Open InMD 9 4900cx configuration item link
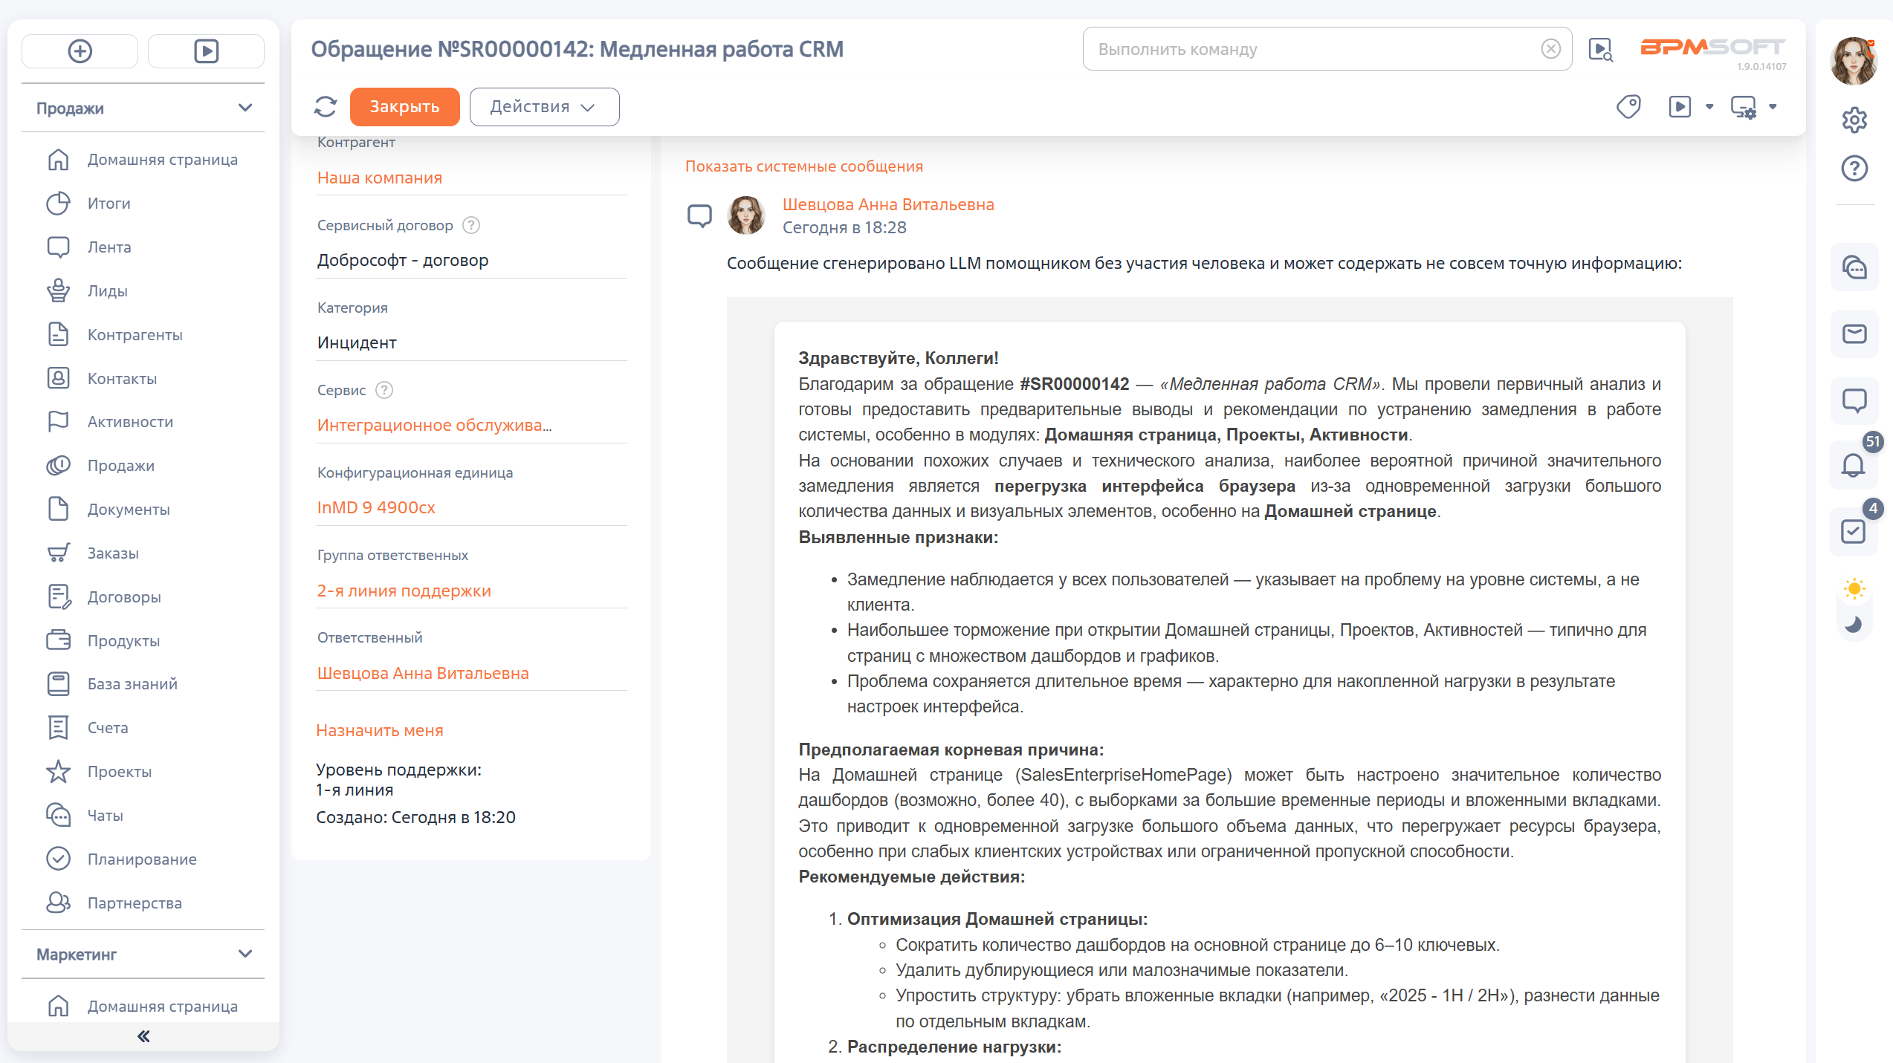The width and height of the screenshot is (1893, 1063). pyautogui.click(x=376, y=508)
